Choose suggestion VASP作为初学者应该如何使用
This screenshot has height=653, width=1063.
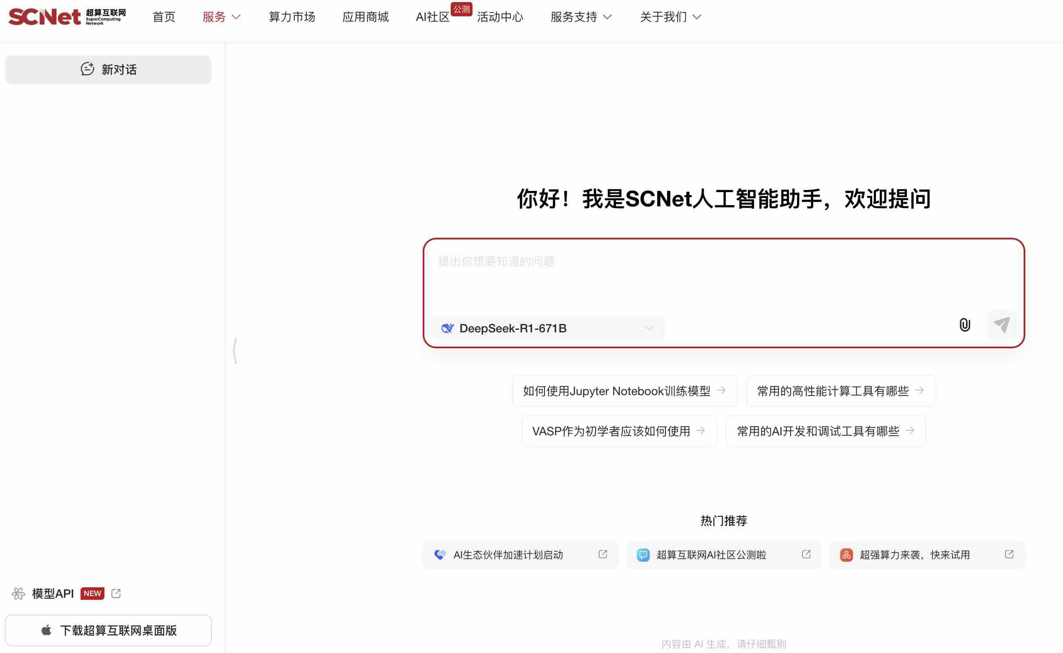coord(619,431)
